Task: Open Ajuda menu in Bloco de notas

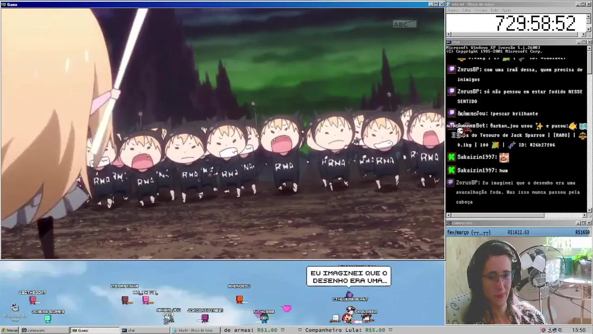Action: pos(506,10)
